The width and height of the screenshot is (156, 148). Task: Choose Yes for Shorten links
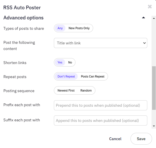pos(60,62)
